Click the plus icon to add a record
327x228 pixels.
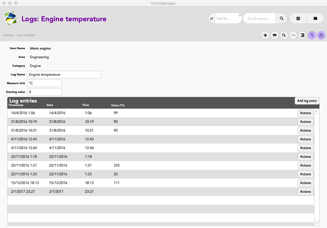tap(265, 35)
